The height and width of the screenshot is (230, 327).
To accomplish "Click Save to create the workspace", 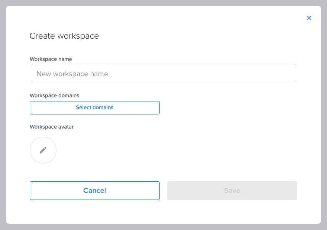I will (232, 191).
